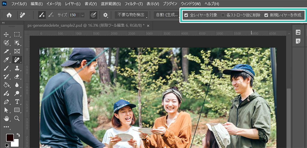The height and width of the screenshot is (148, 307).
Task: Open the 不要な物を検出 dropdown
Action: click(131, 15)
